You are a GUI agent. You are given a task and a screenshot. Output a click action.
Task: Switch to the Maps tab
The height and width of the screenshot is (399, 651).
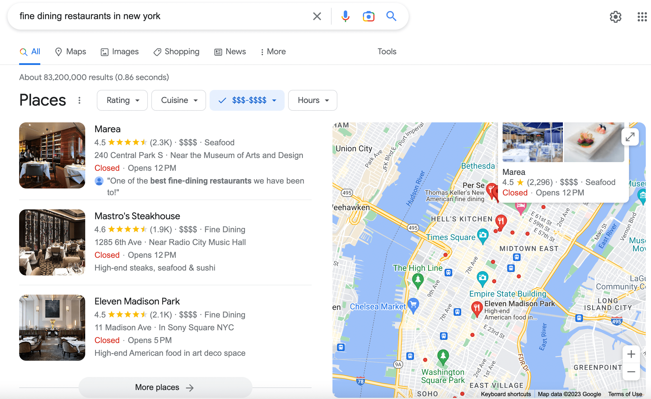(x=70, y=52)
